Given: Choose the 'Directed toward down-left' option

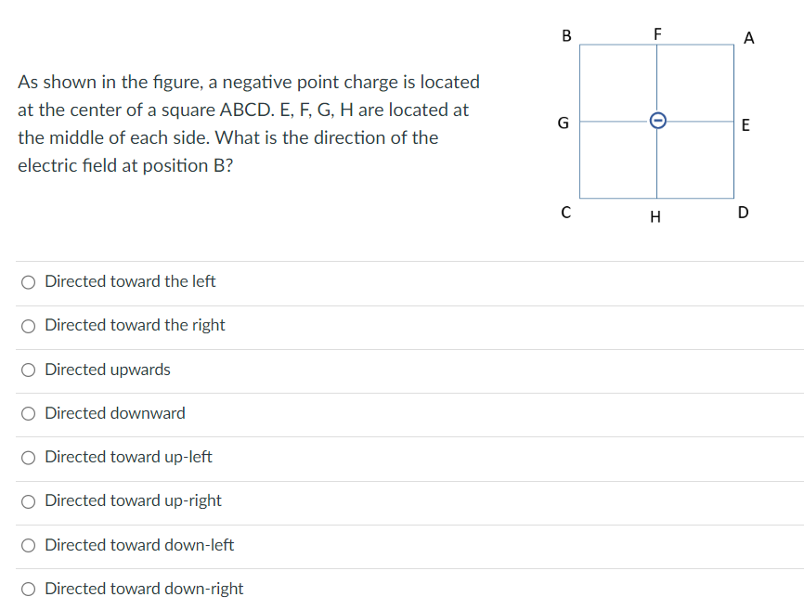Looking at the screenshot, I should click(28, 545).
